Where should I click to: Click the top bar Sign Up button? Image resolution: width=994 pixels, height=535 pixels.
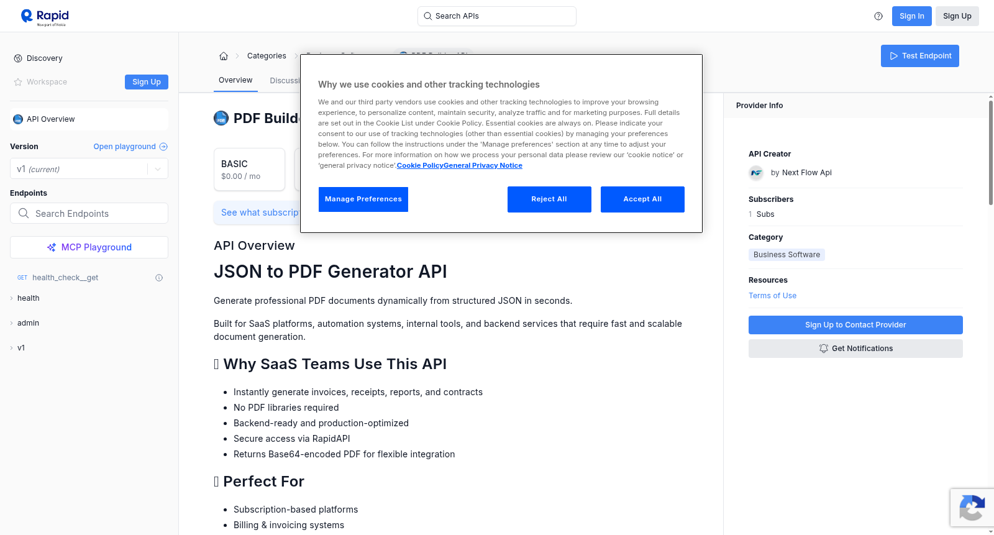point(957,16)
